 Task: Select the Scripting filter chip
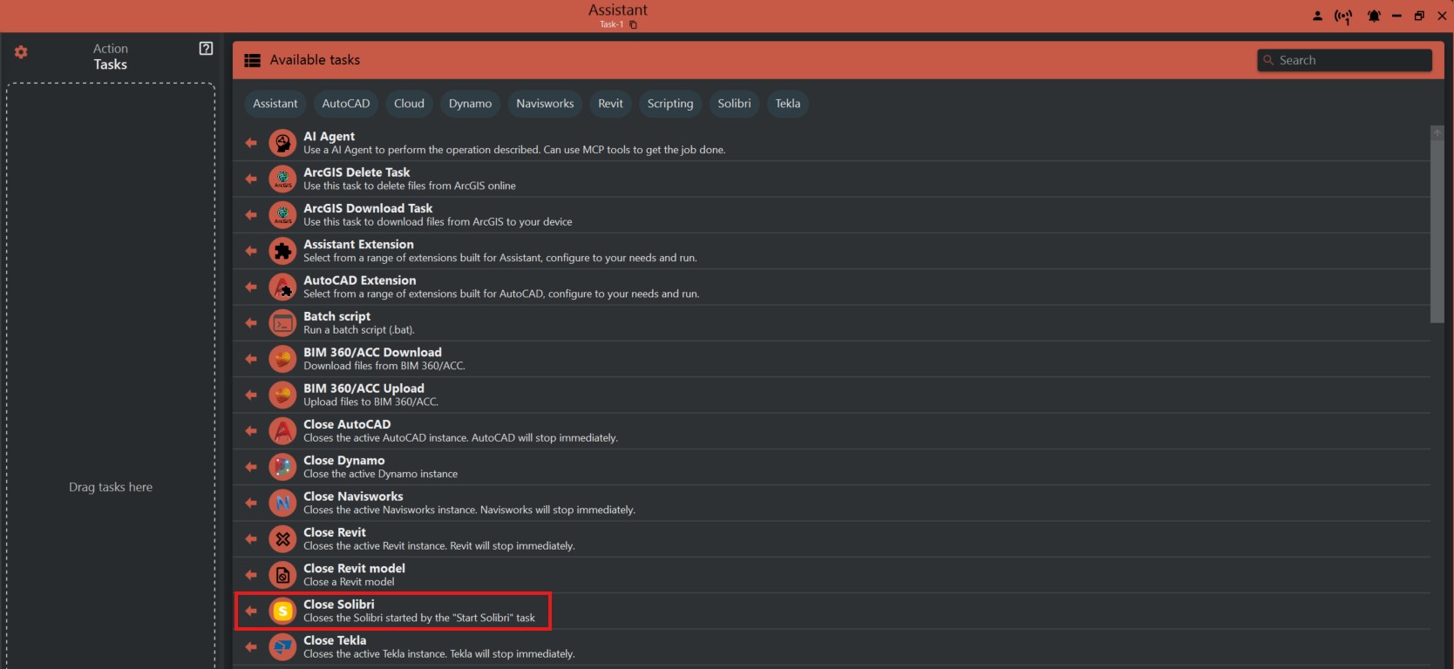click(x=669, y=104)
